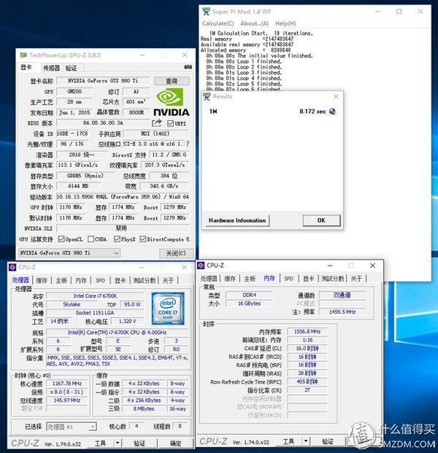Open the 内存 tab in left CPU-Z

pyautogui.click(x=81, y=280)
